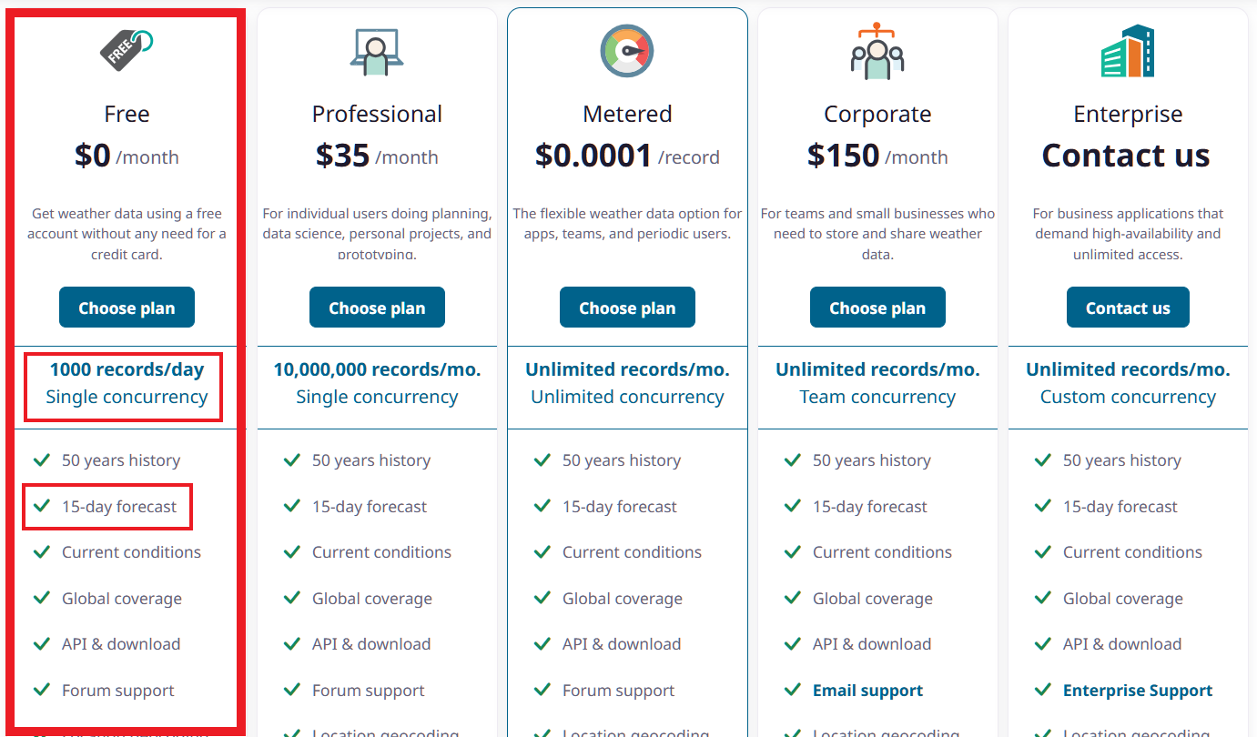Click the Professional plan laptop user icon

(377, 52)
